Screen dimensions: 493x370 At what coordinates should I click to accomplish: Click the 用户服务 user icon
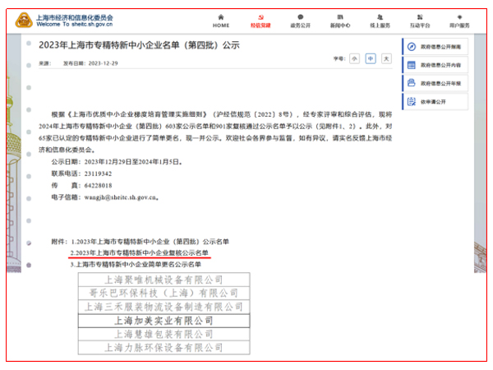(x=460, y=16)
